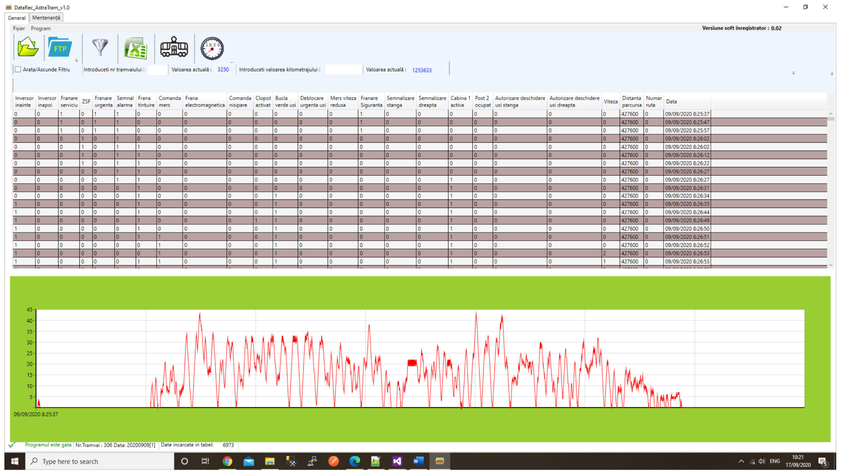Click the kilometraj value input field
The height and width of the screenshot is (474, 843).
point(343,70)
